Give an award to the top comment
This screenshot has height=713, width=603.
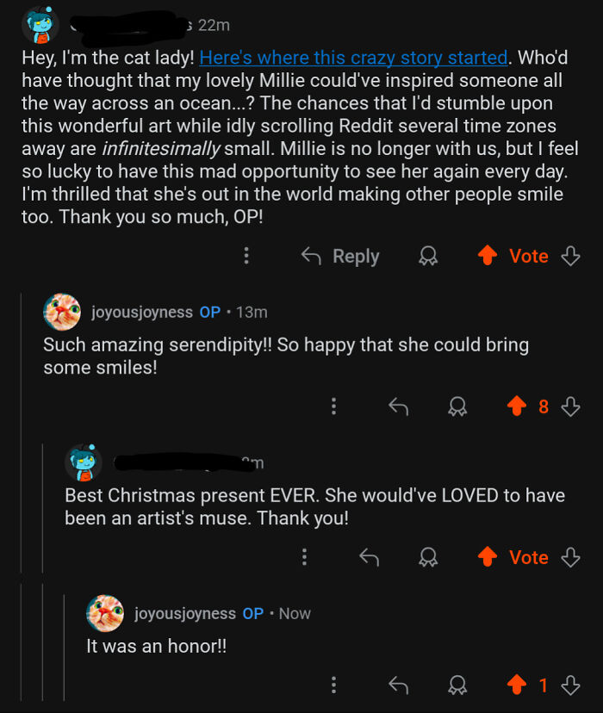426,256
